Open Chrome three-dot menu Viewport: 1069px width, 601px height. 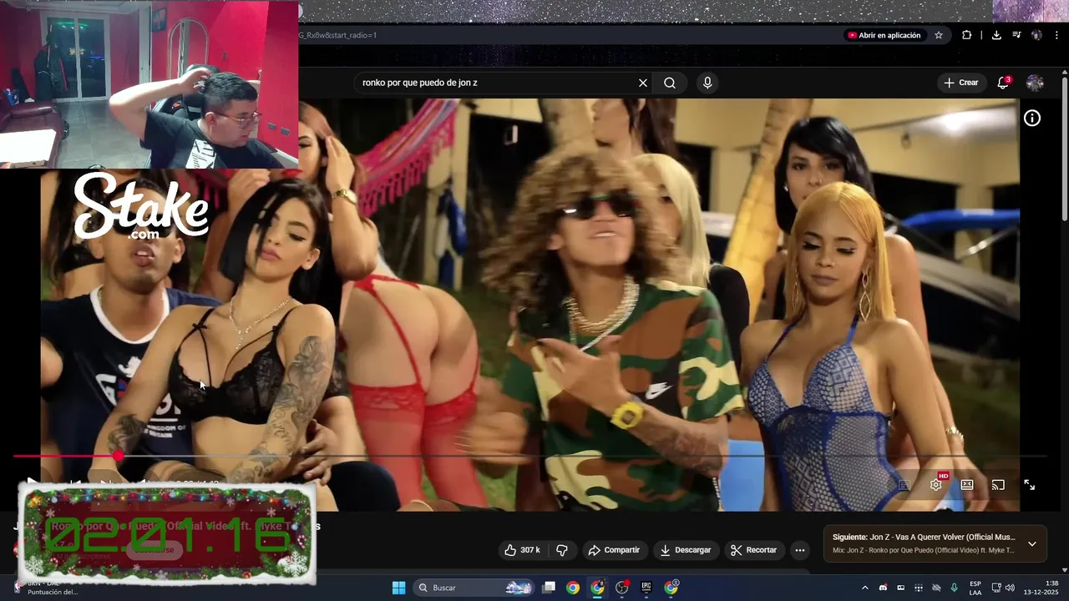(x=1056, y=35)
